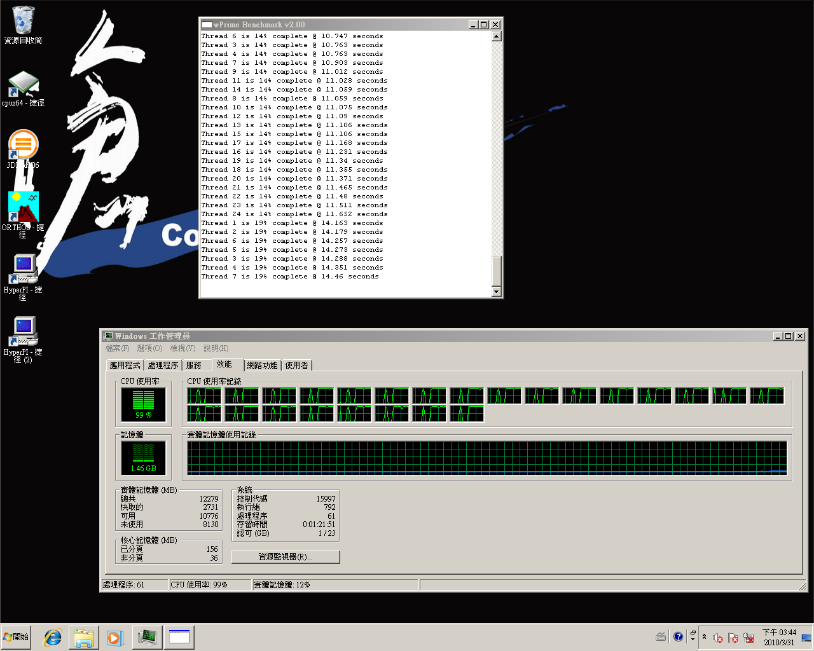Click the keyboard input method tray icon

(x=661, y=637)
